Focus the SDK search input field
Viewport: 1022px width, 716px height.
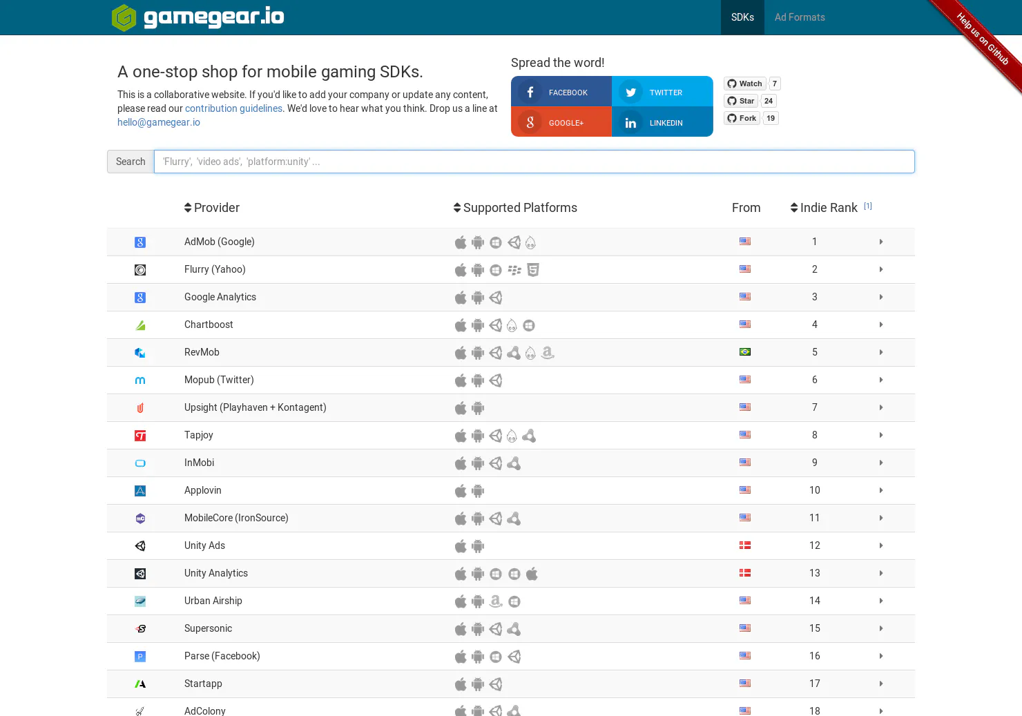(534, 162)
